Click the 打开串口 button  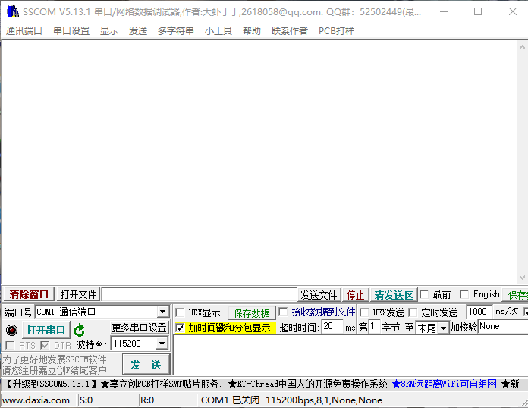click(x=46, y=330)
